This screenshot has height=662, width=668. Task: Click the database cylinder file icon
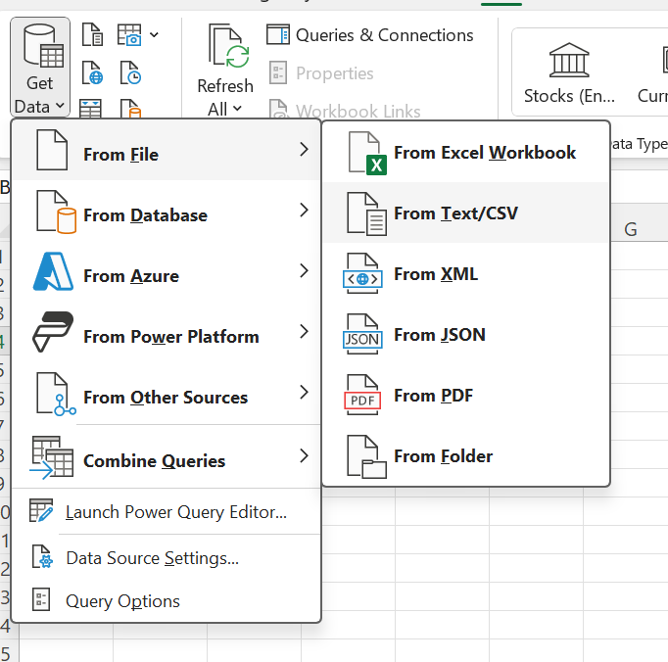pyautogui.click(x=56, y=212)
